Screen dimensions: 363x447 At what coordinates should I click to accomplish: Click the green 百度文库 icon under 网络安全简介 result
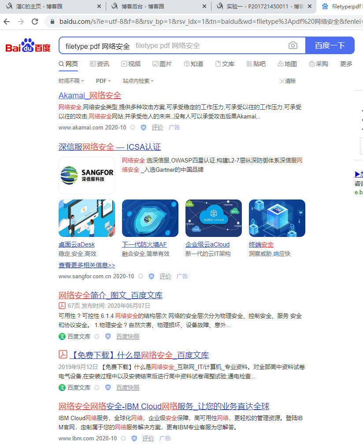pos(62,336)
